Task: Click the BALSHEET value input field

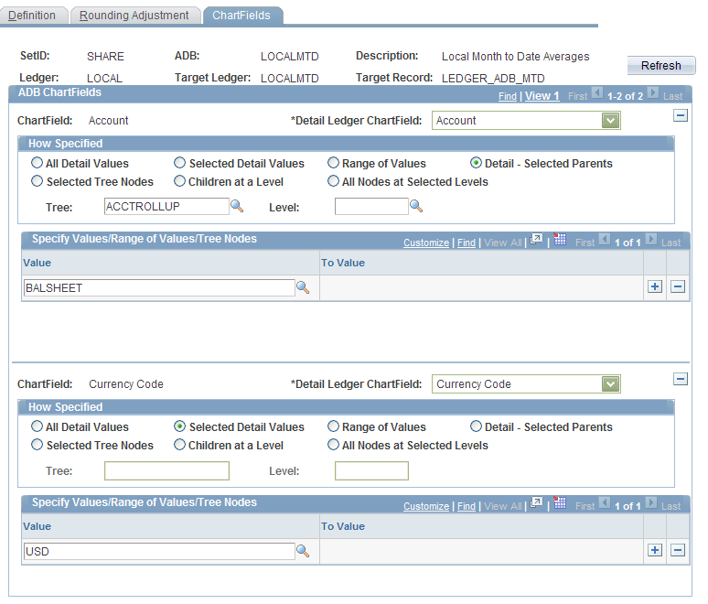Action: pyautogui.click(x=159, y=287)
